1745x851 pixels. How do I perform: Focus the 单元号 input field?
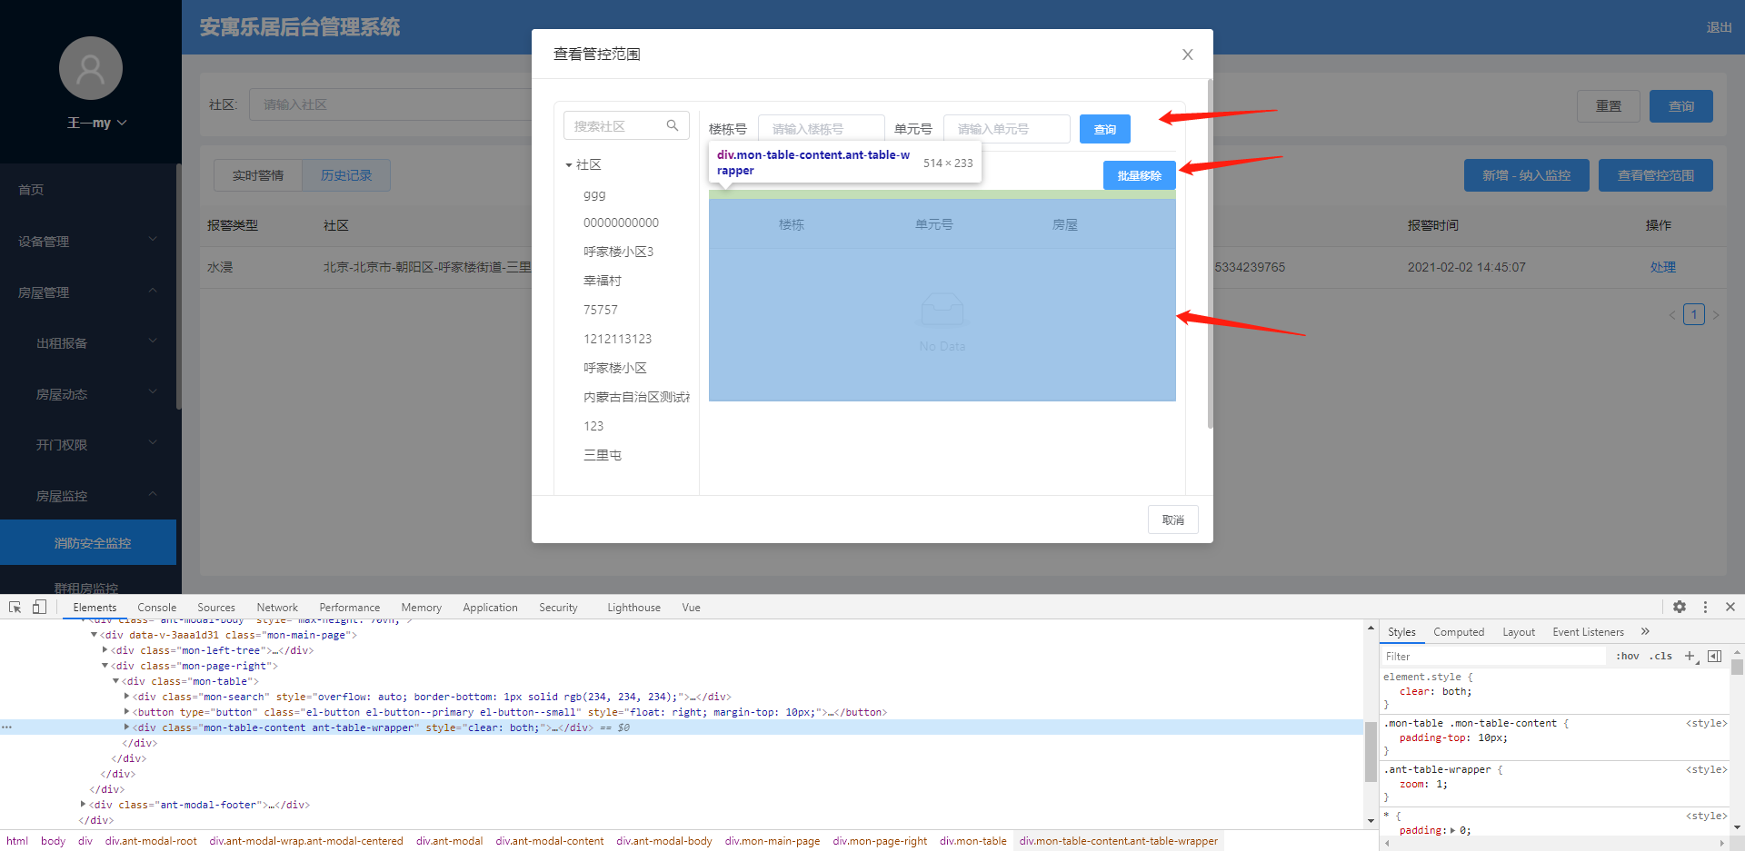[1007, 129]
